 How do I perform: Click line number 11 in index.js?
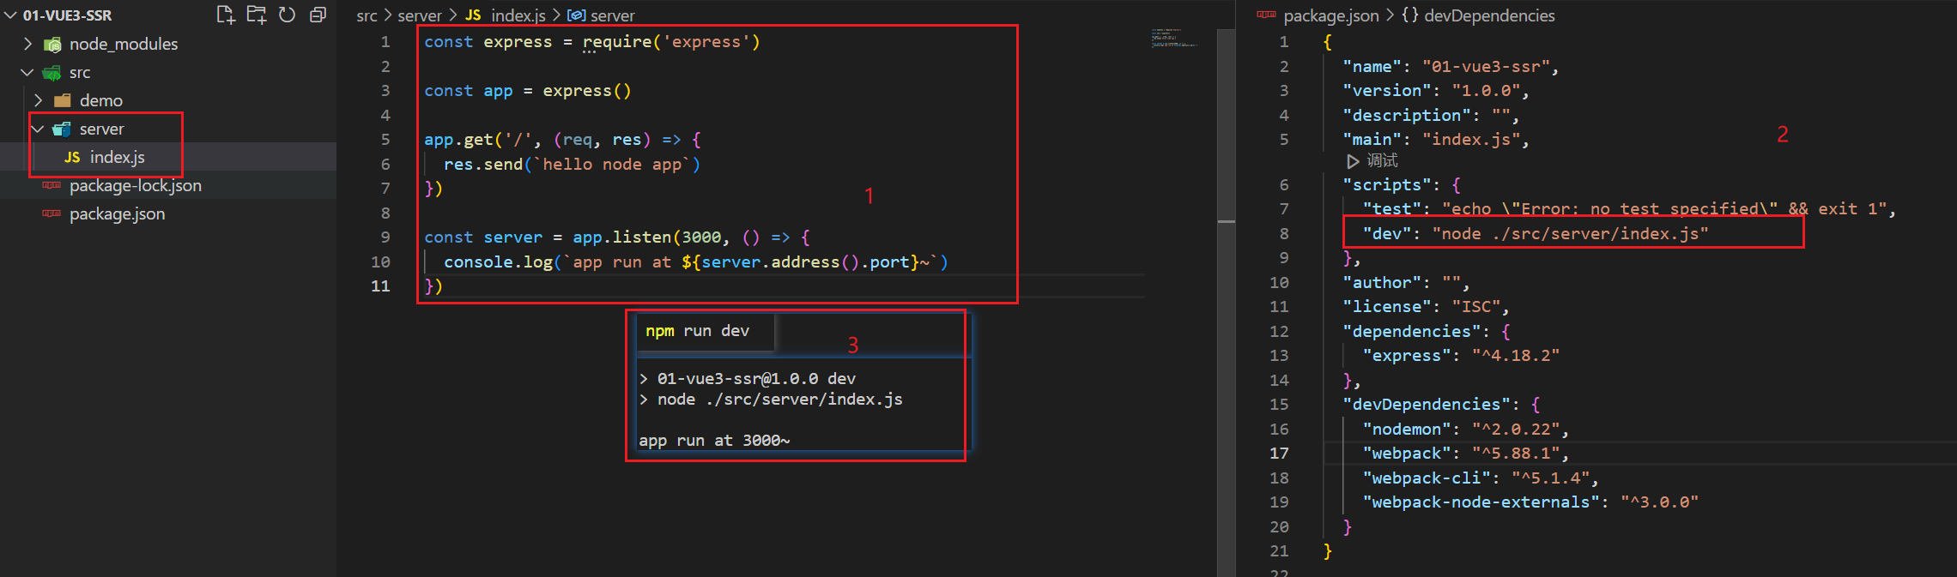380,286
